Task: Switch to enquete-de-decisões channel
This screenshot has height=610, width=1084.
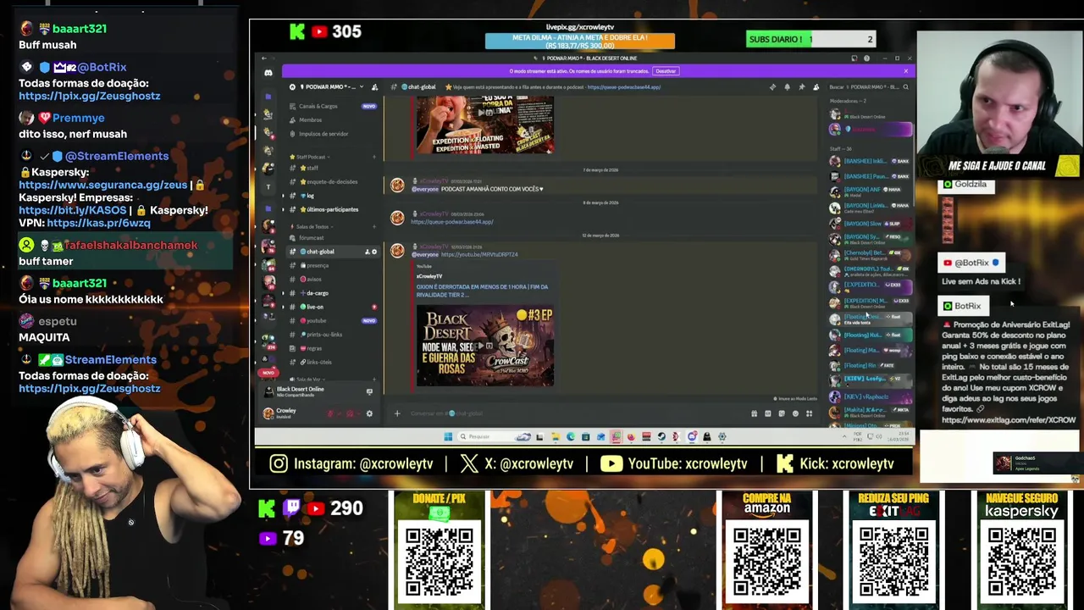Action: point(332,181)
